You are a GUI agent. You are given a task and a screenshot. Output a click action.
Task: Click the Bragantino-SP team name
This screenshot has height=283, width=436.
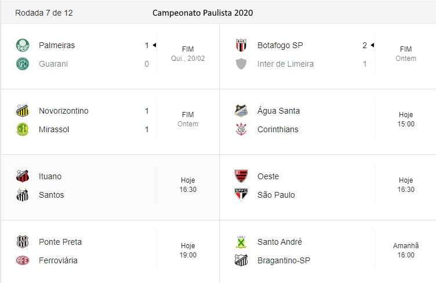[x=284, y=260]
